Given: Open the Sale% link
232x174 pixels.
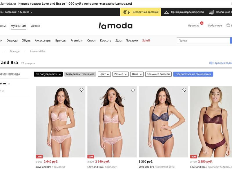Looking at the screenshot, I should [146, 41].
